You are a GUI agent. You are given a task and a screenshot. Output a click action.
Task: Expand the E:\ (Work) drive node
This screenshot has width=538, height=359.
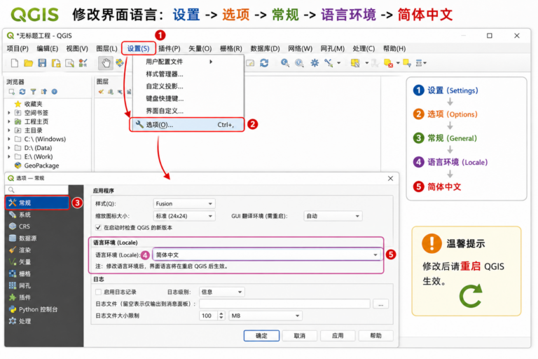coord(9,156)
